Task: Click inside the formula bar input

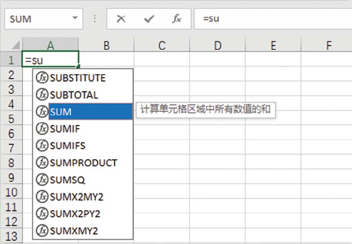Action: point(271,19)
